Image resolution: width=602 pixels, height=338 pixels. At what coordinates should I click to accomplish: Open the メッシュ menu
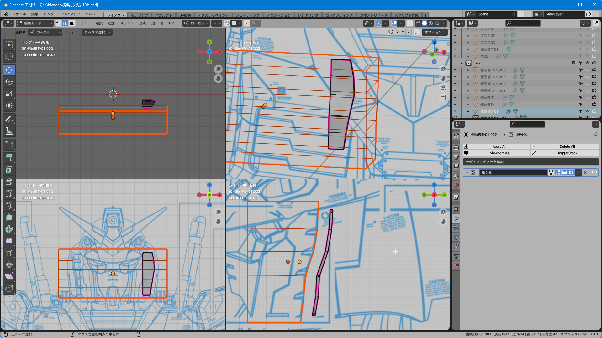pos(127,23)
